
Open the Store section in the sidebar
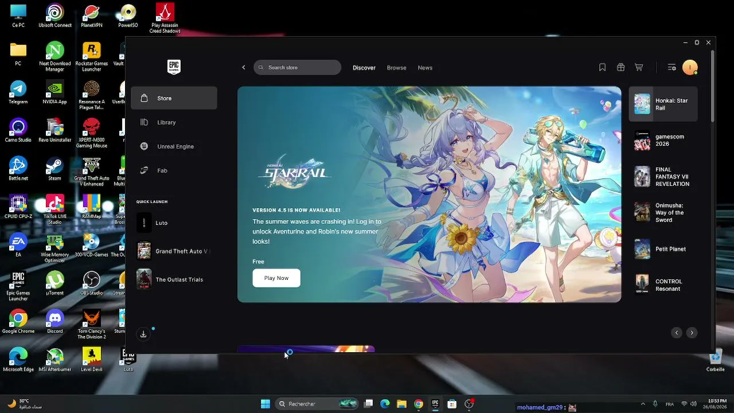[x=174, y=98]
